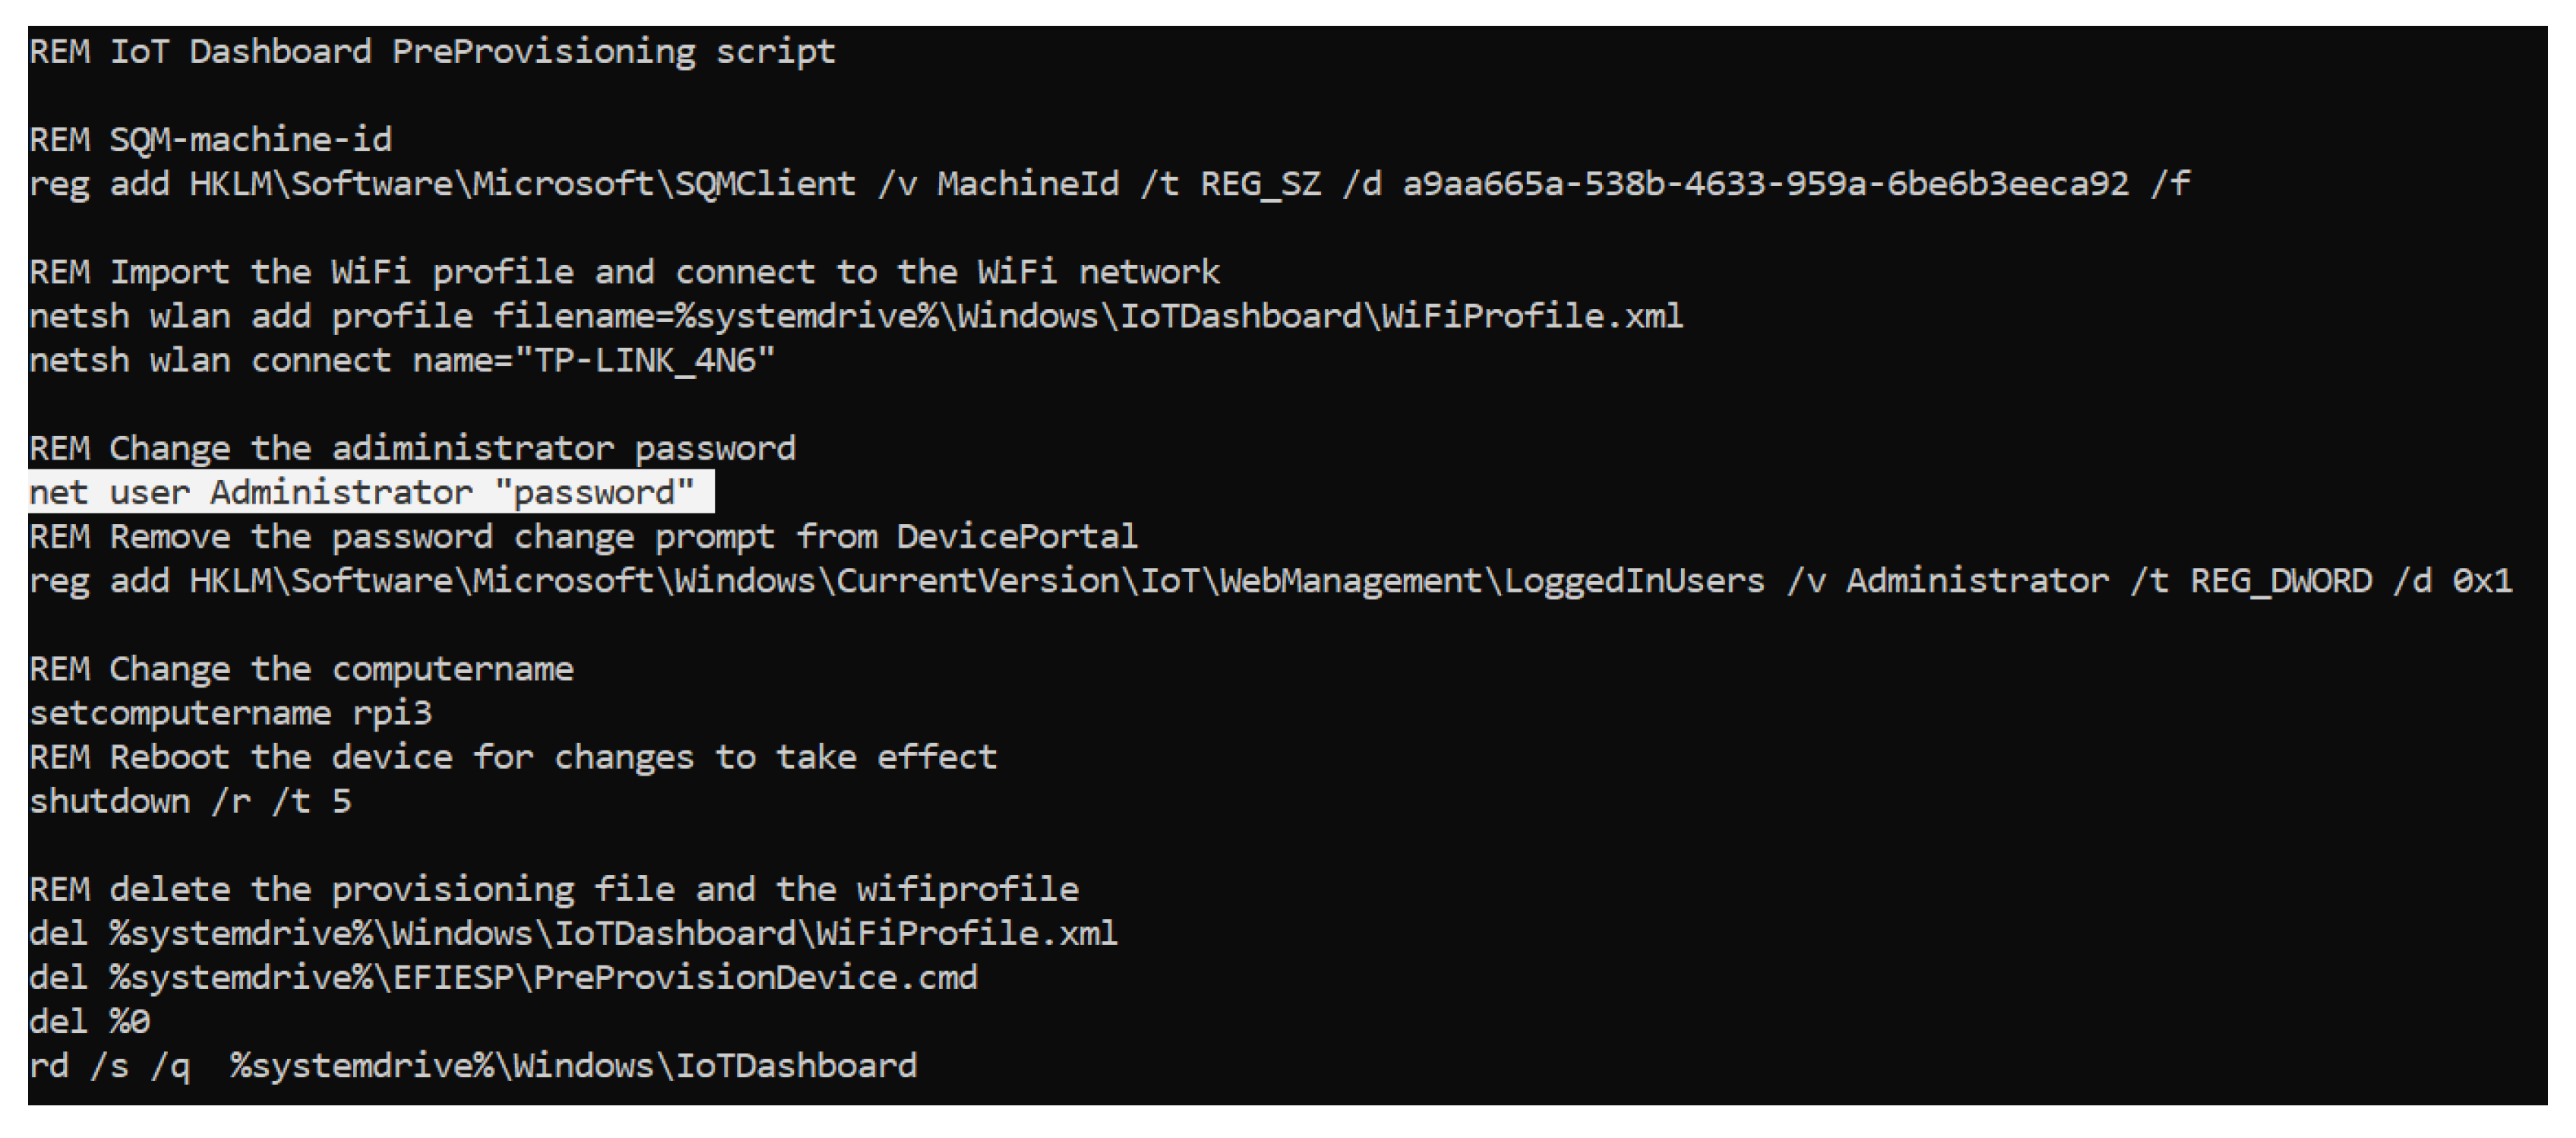Click the "Import the WiFi profile" comment line

tap(624, 272)
